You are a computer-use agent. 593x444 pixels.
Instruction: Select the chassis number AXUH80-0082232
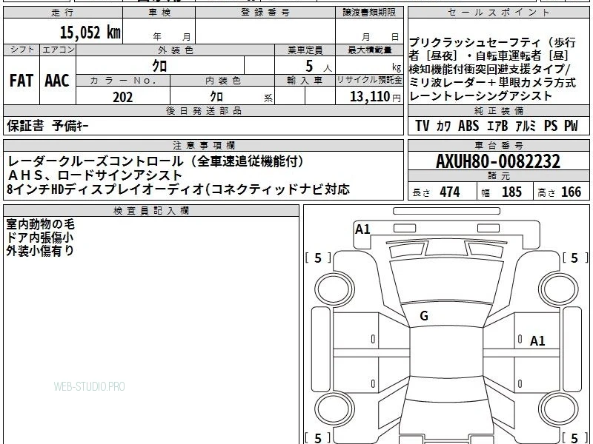click(498, 161)
